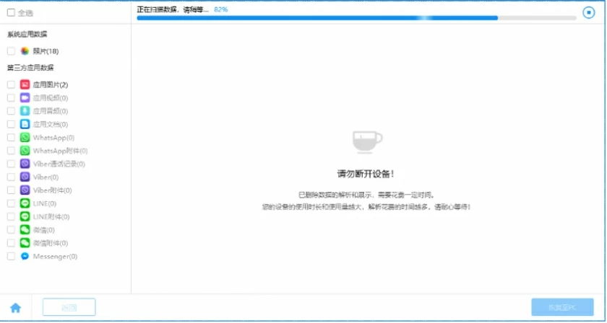Check the Messenger(0) checkbox
This screenshot has height=323, width=607.
click(x=11, y=256)
